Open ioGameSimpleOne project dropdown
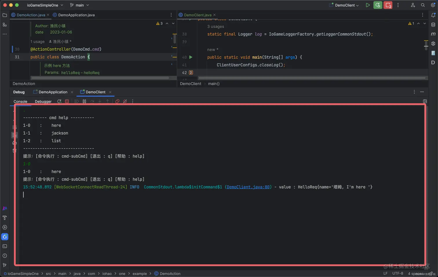This screenshot has width=438, height=277. coord(45,5)
